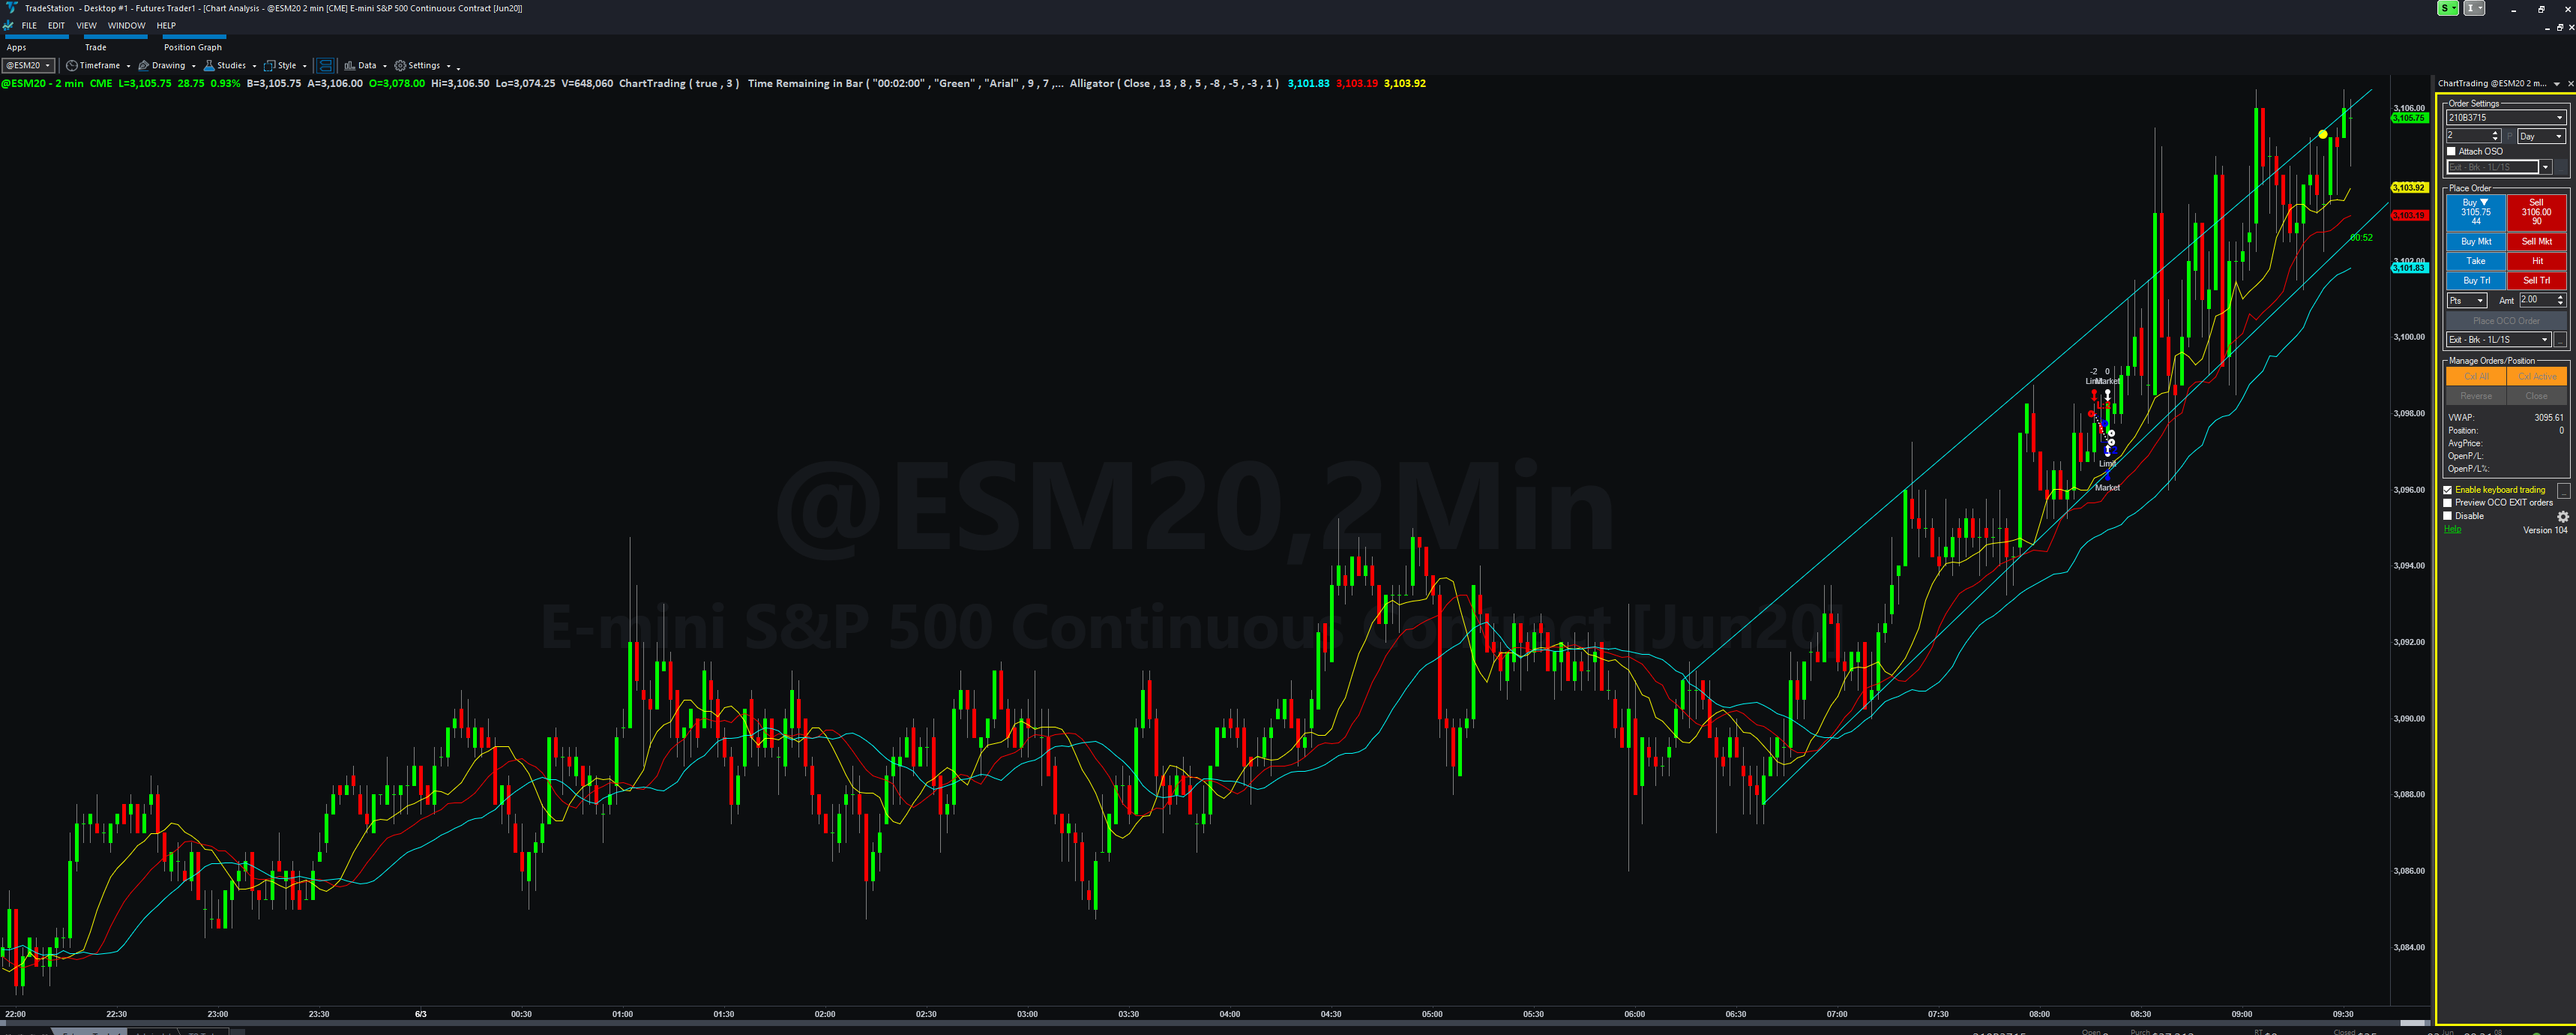Increase order quantity with stepper up arrow
This screenshot has height=1035, width=2576.
(x=2495, y=133)
